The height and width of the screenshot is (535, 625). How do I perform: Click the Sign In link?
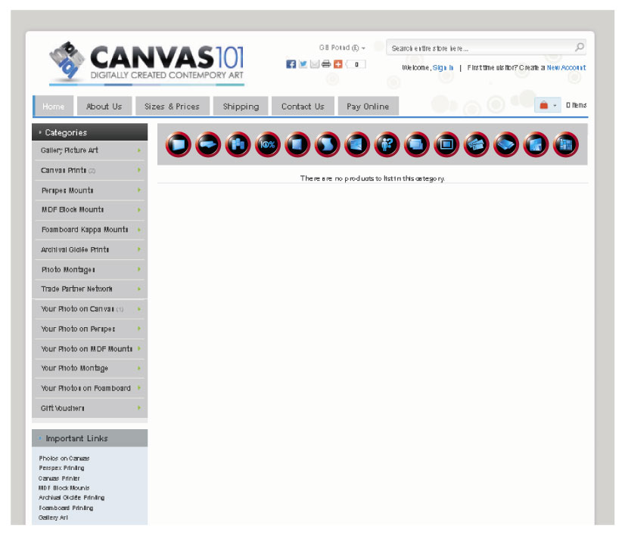point(443,67)
